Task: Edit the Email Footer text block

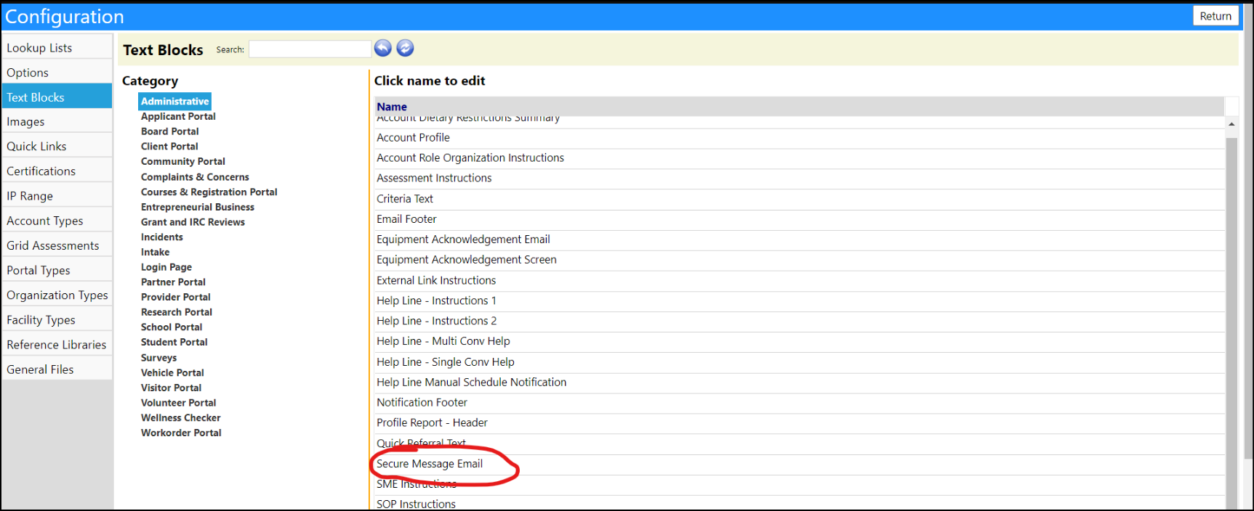Action: click(x=406, y=219)
